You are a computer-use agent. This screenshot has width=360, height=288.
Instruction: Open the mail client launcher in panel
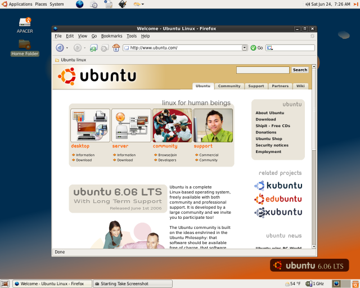[x=93, y=4]
